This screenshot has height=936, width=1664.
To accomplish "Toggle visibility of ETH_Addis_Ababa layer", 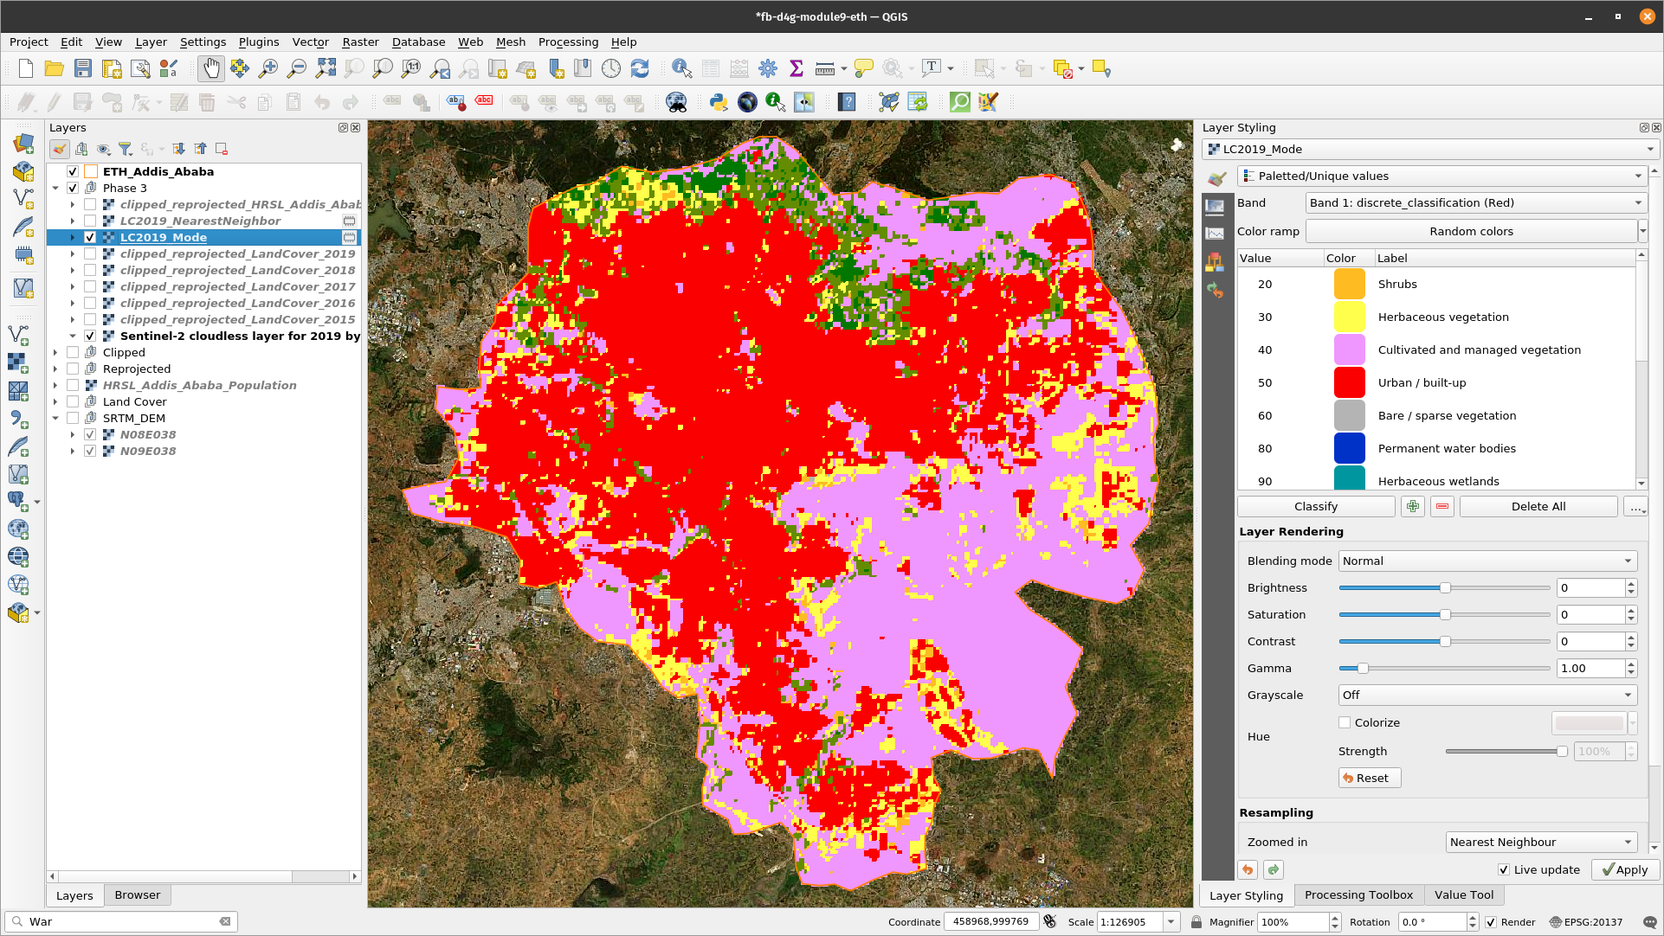I will [72, 170].
